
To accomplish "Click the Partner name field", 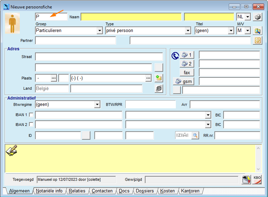I will point(75,40).
